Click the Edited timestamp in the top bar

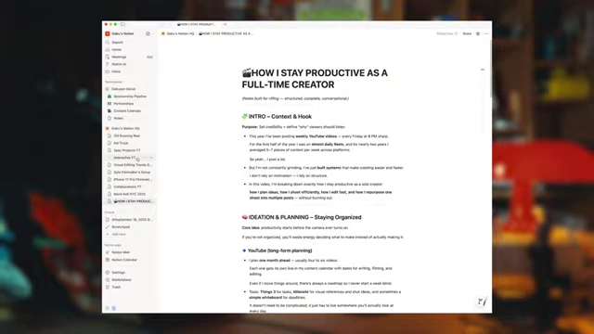click(x=447, y=33)
